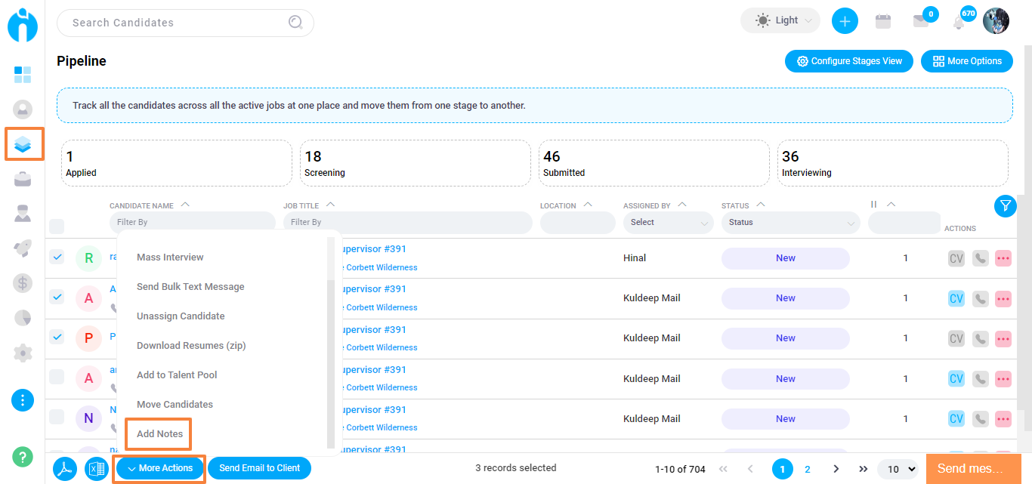Select Send Bulk Text Message option
Viewport: 1032px width, 484px height.
click(x=190, y=287)
